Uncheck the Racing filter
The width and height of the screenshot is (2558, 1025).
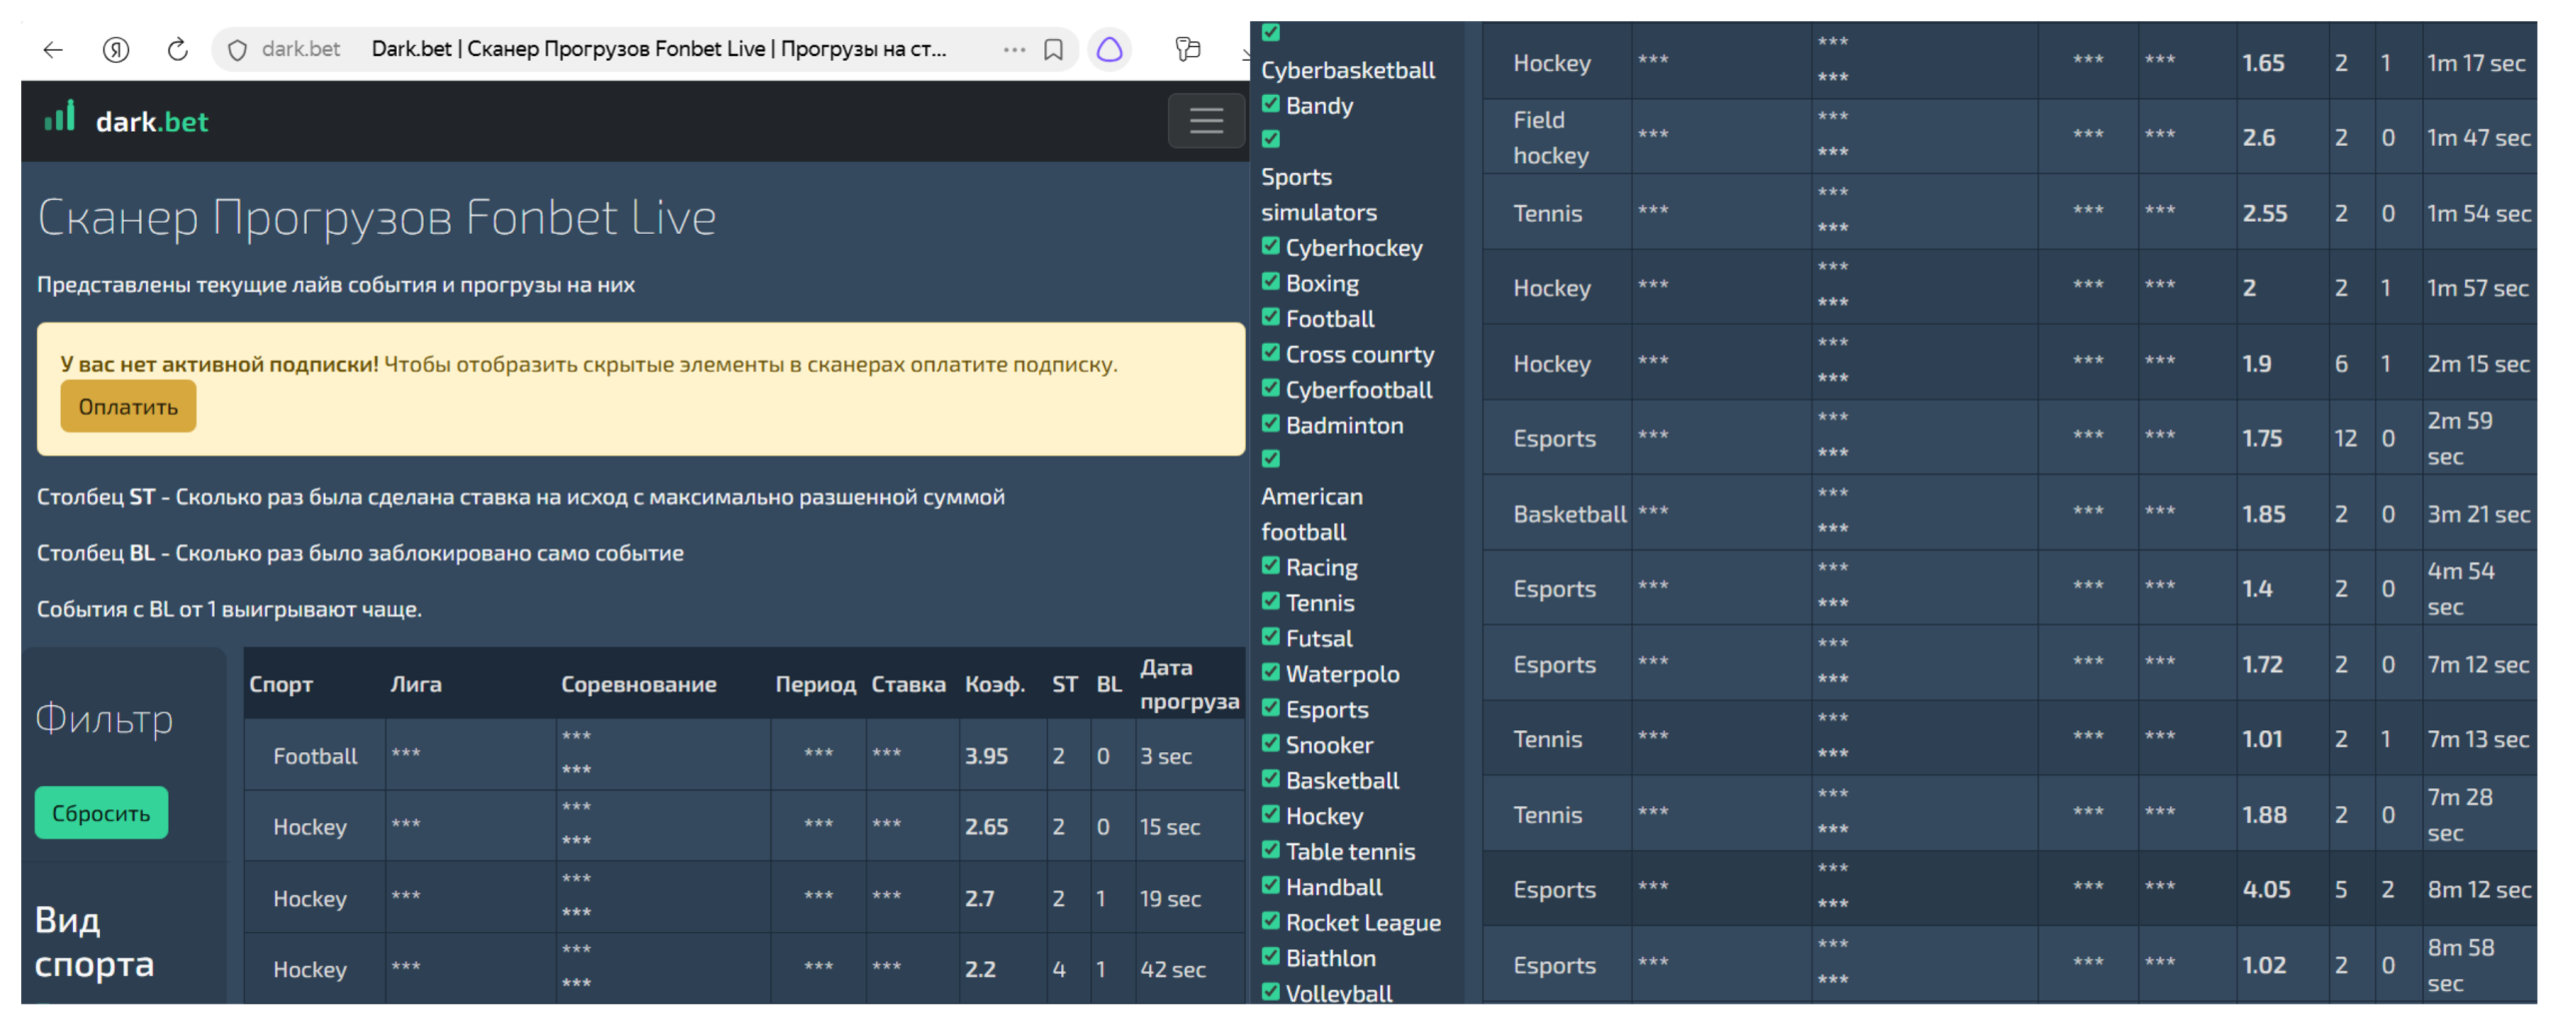pos(1271,565)
